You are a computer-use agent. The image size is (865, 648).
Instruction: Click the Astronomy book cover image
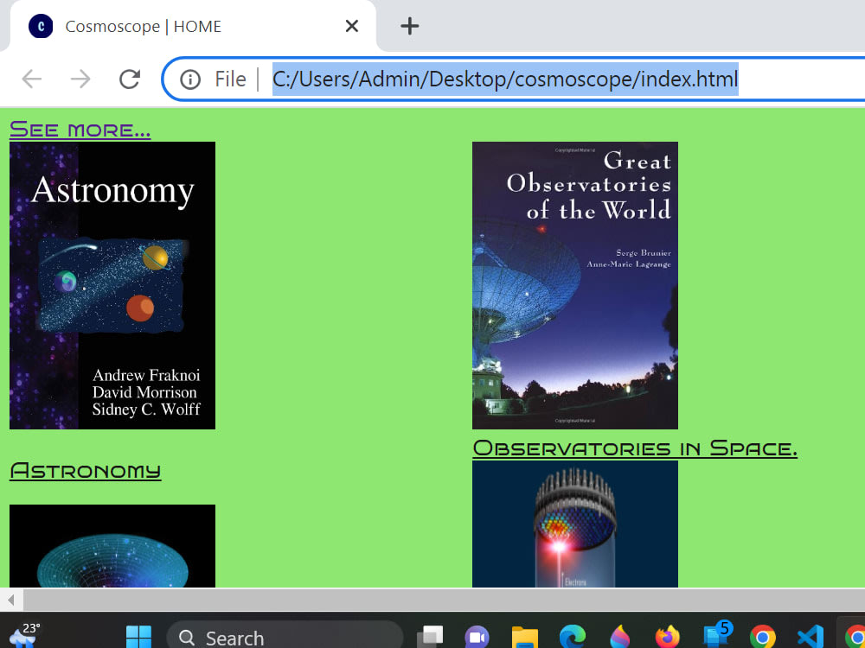(112, 285)
